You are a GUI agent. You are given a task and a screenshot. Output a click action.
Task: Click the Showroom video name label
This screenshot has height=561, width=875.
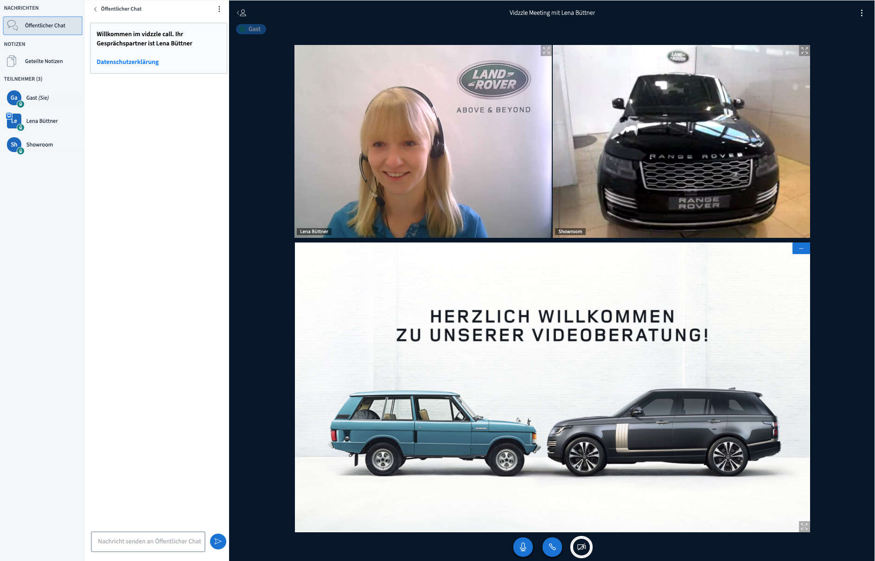[570, 232]
